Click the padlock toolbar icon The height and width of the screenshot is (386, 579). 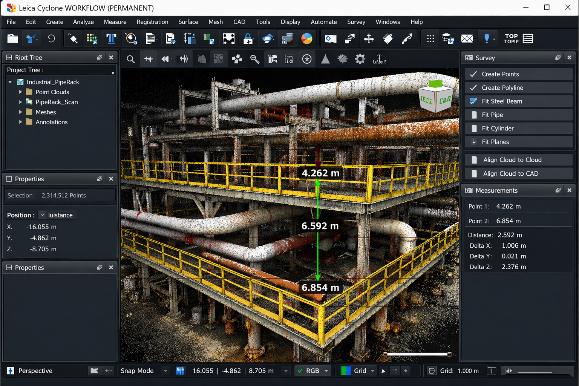(248, 38)
